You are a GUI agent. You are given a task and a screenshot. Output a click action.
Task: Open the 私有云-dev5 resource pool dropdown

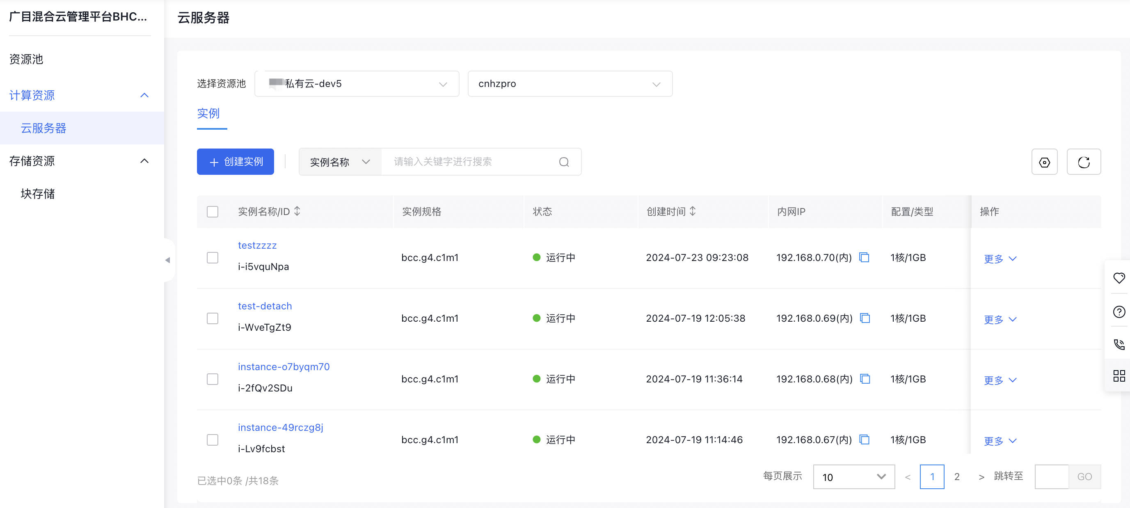click(x=356, y=83)
